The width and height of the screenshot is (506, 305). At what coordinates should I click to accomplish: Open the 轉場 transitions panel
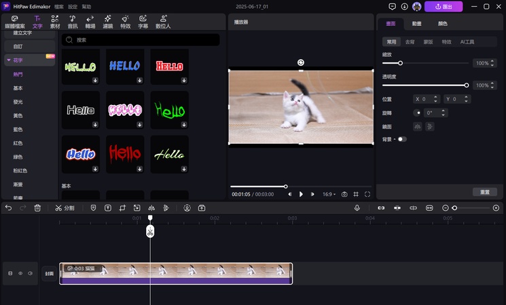click(x=90, y=21)
